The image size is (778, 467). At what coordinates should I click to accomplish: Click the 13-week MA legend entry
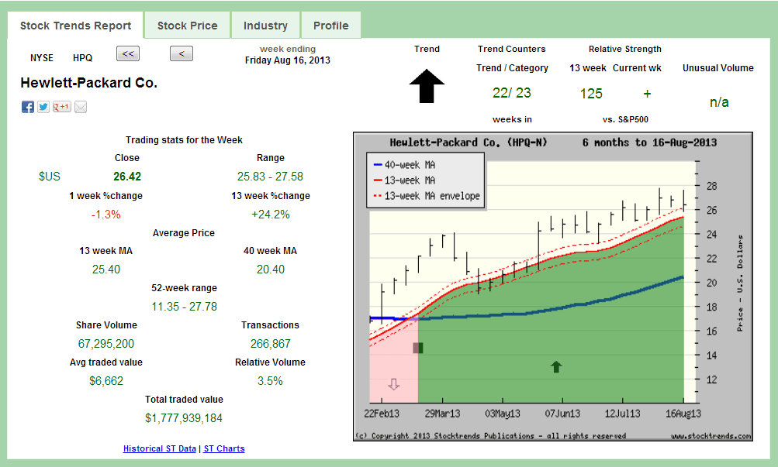[x=404, y=180]
